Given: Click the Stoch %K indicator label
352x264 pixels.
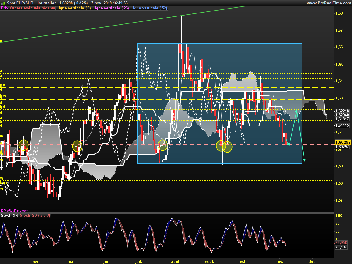Looking at the screenshot, I should pyautogui.click(x=10, y=216).
